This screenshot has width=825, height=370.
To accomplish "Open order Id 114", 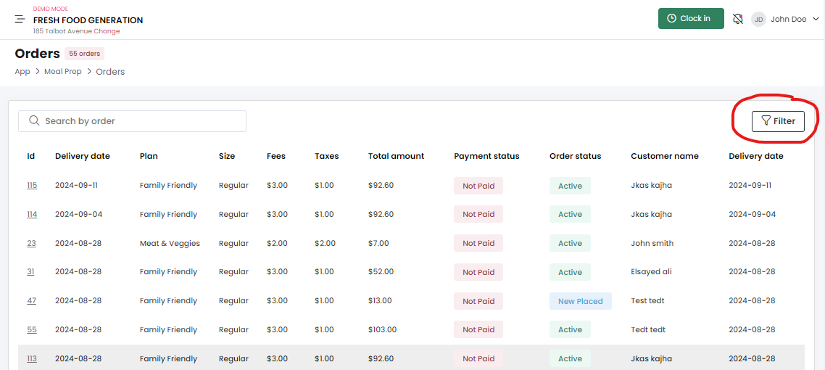I will tap(32, 214).
